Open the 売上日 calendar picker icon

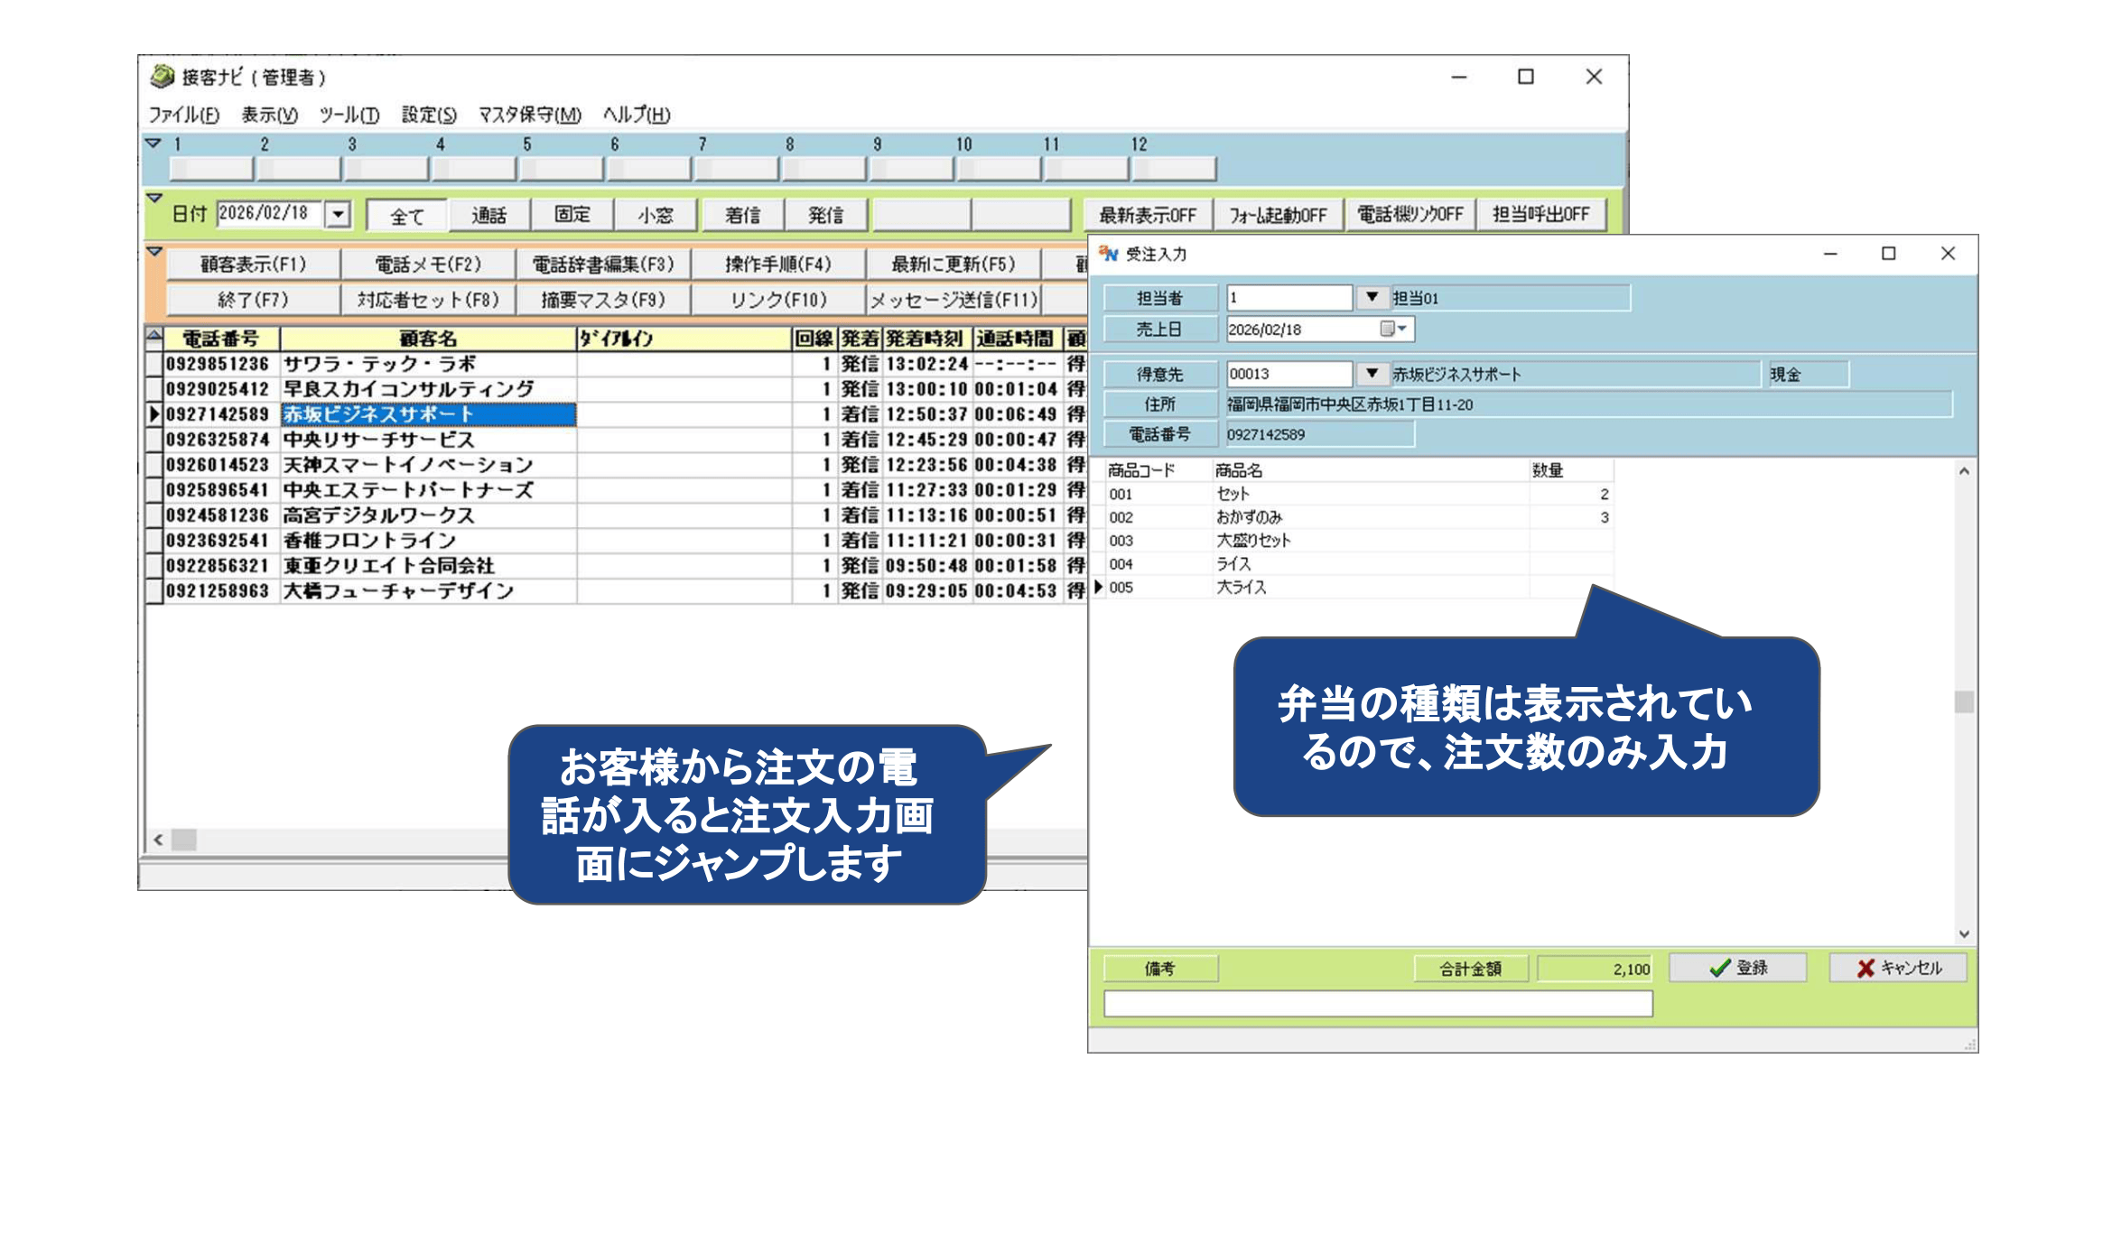point(1389,330)
